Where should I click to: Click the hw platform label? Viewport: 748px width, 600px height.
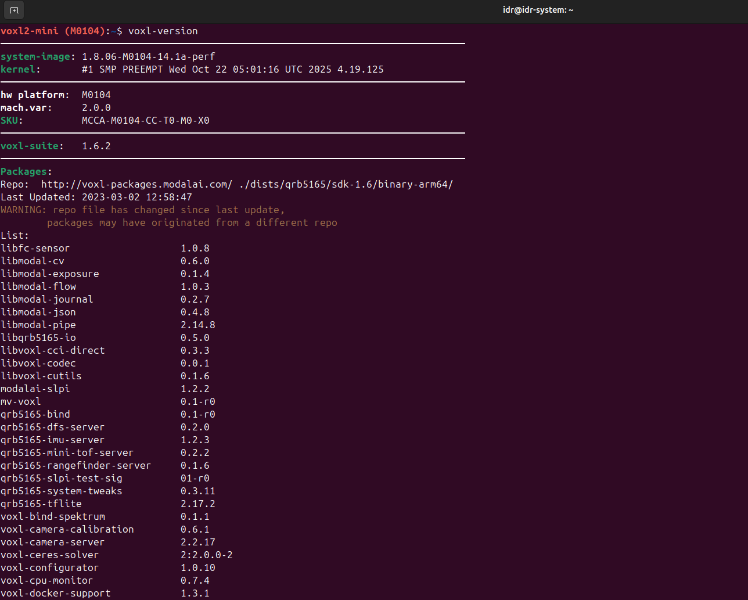click(35, 95)
